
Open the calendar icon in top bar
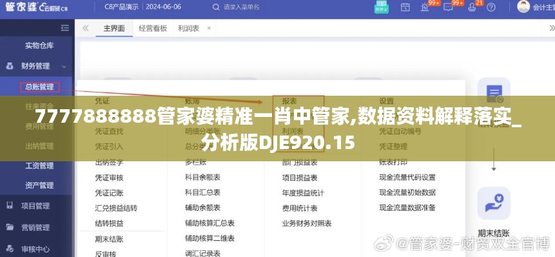(x=406, y=8)
